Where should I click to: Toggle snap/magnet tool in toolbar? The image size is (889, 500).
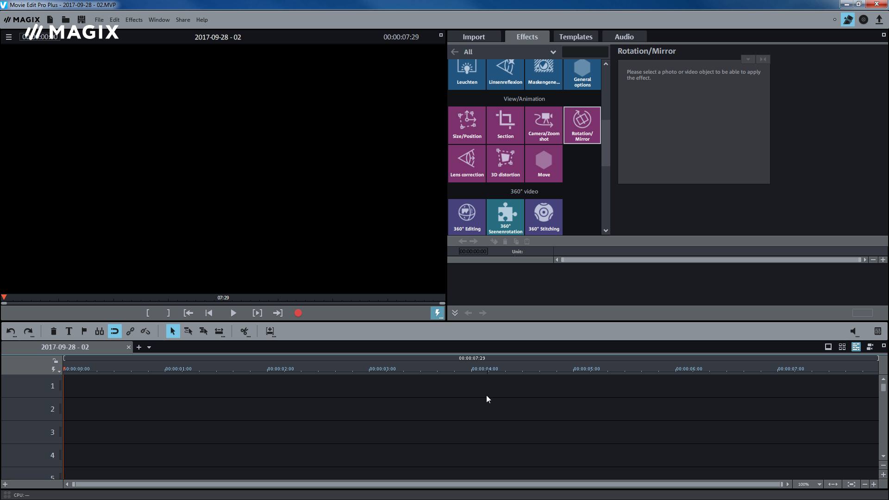coord(115,331)
